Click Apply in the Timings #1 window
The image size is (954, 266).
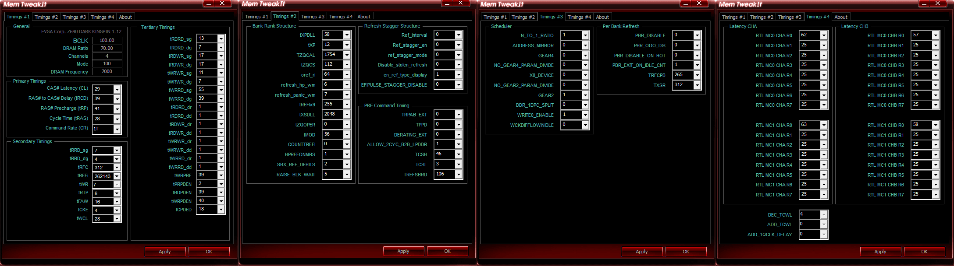tap(165, 252)
